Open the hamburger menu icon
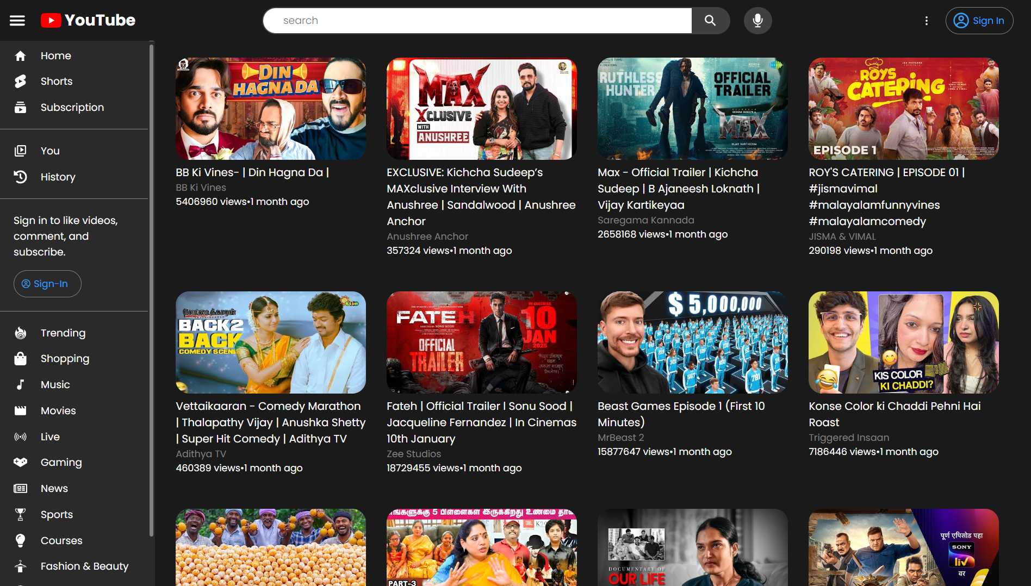 click(17, 21)
